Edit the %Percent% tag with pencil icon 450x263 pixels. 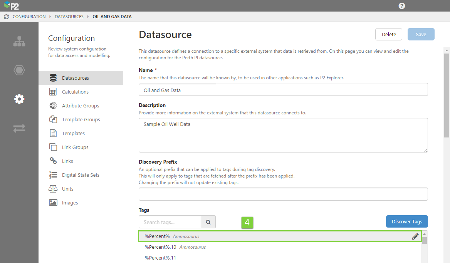click(415, 236)
